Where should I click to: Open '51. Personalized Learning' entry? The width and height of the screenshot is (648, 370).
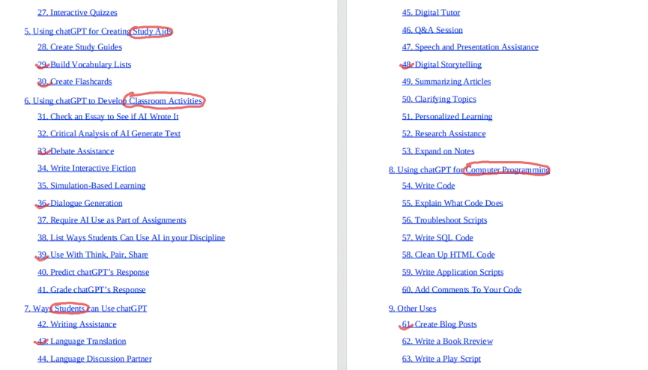447,117
